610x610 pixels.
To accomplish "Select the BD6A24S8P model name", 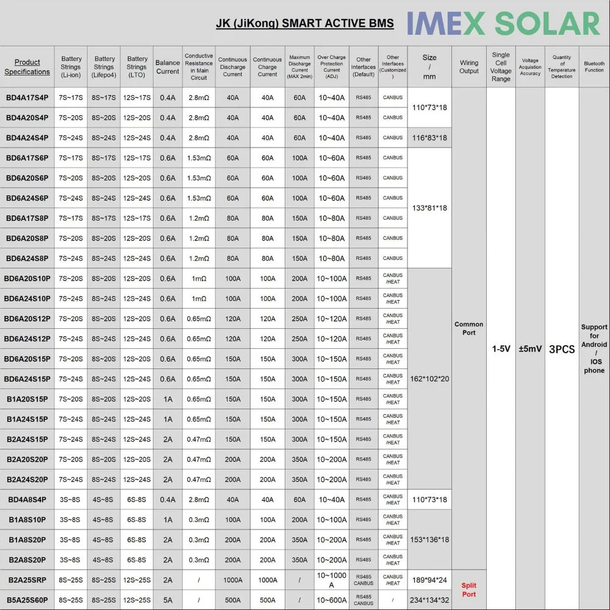I will [x=27, y=259].
